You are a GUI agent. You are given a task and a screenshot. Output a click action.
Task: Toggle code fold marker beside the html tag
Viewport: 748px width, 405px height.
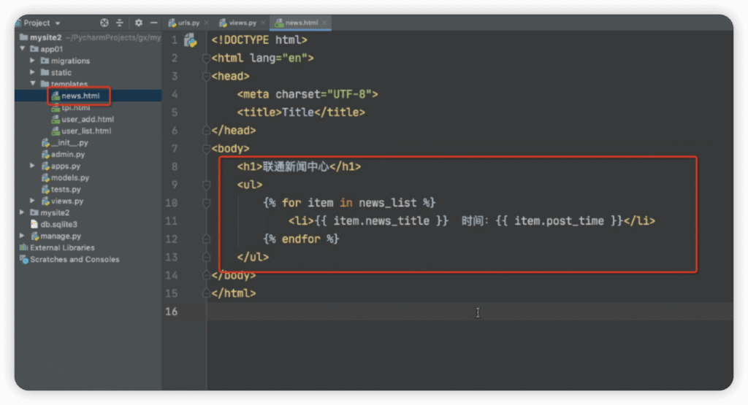point(207,58)
